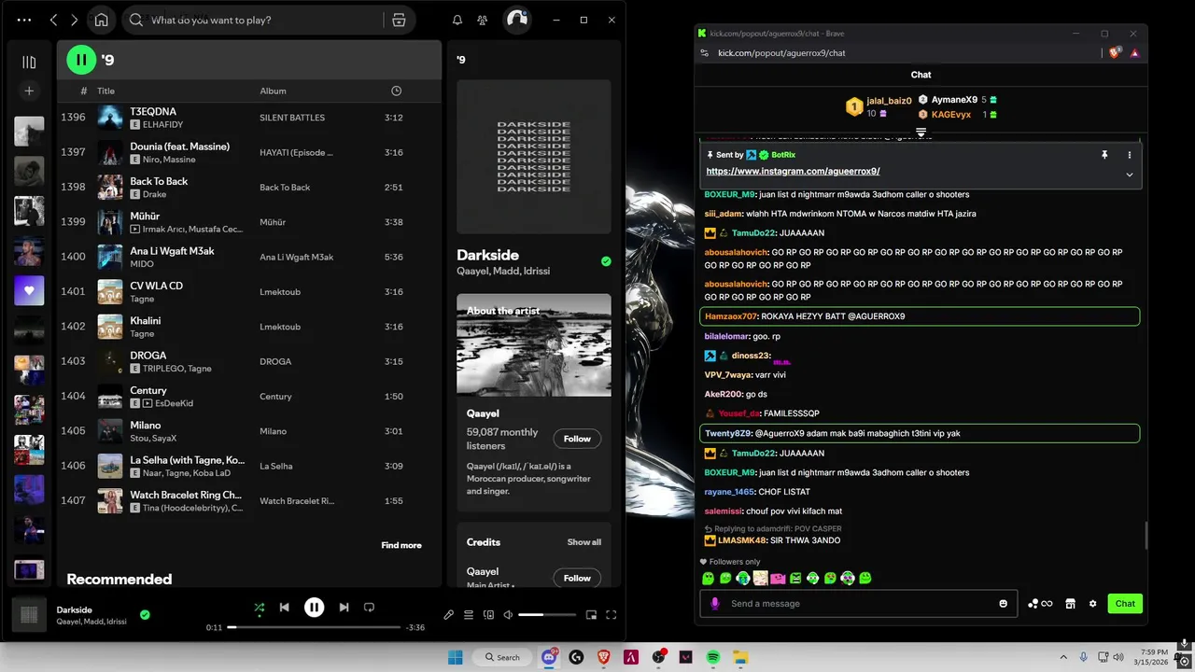The image size is (1195, 672).
Task: Open the pinned Instagram link in Kick chat
Action: pos(793,172)
